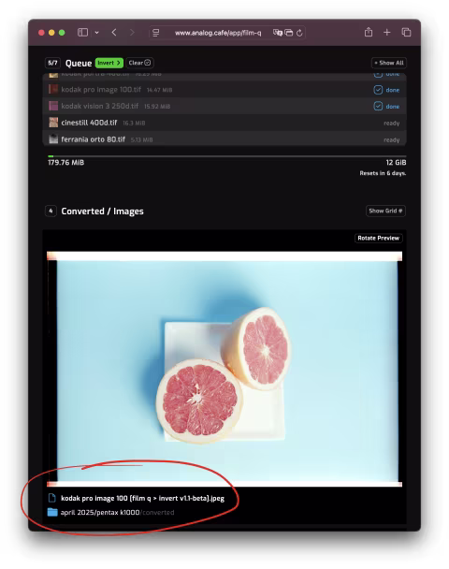
Task: Click the reader view icon in address bar
Action: (156, 33)
